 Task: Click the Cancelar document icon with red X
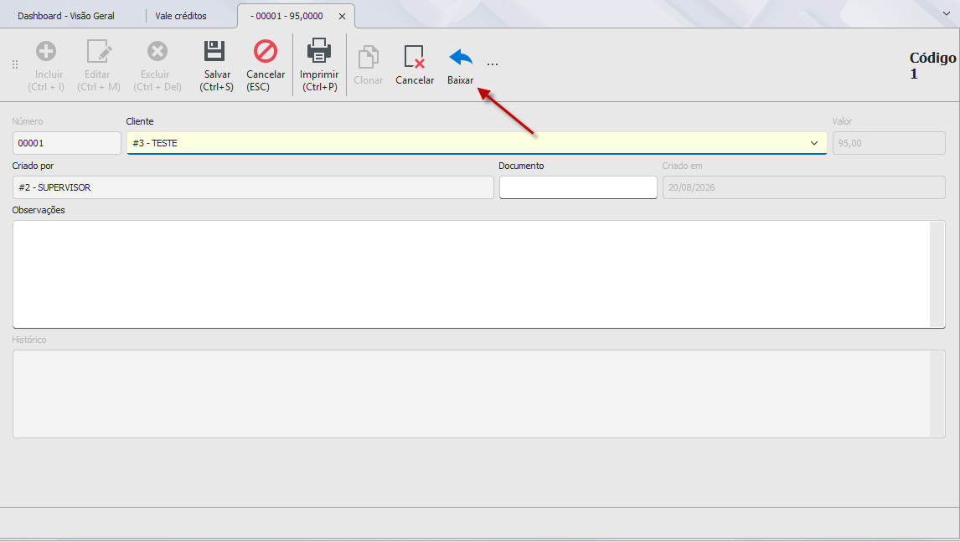coord(415,57)
